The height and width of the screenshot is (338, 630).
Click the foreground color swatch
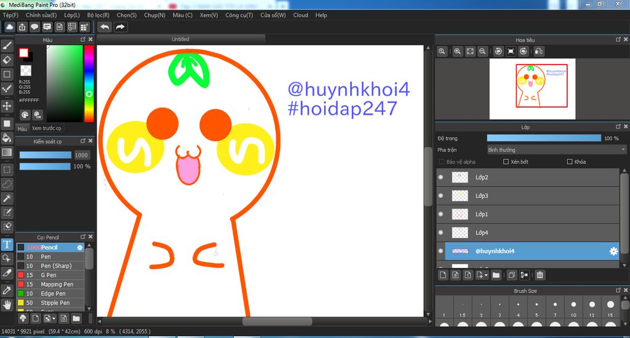coord(24,53)
